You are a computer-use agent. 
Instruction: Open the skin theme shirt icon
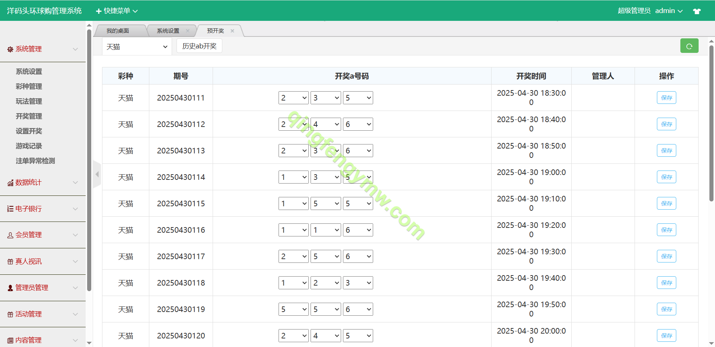(x=697, y=11)
